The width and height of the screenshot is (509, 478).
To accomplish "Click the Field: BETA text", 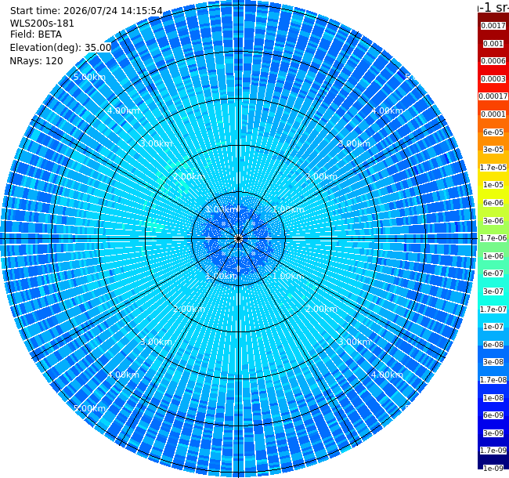I will click(x=36, y=34).
